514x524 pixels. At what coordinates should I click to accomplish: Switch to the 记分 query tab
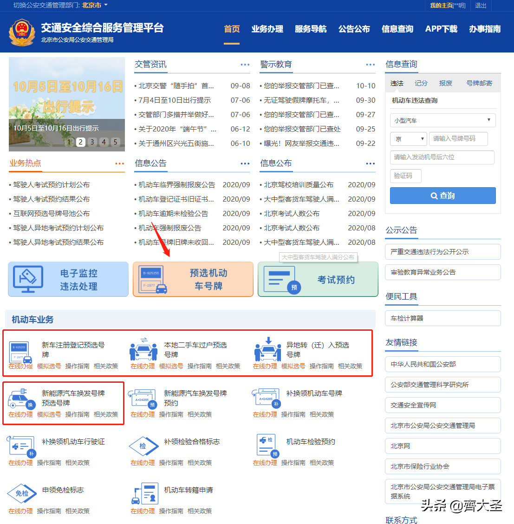[421, 83]
